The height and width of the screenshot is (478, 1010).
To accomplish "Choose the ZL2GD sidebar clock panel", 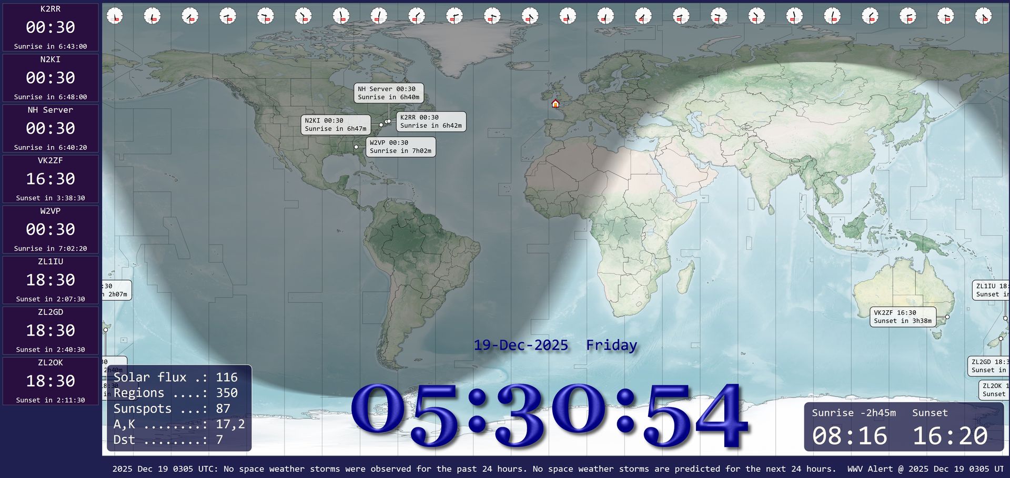I will (x=50, y=330).
